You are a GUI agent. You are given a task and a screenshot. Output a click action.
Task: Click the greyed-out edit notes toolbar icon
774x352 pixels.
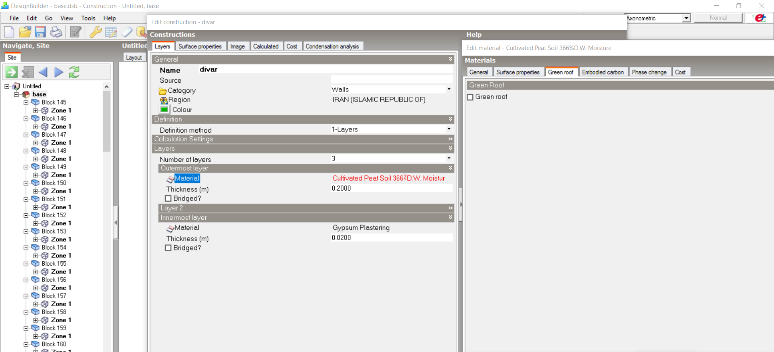click(x=75, y=32)
